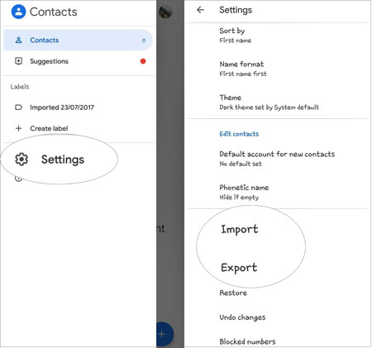This screenshot has height=348, width=372.
Task: Click the blue Contacts app logo
Action: tap(18, 12)
